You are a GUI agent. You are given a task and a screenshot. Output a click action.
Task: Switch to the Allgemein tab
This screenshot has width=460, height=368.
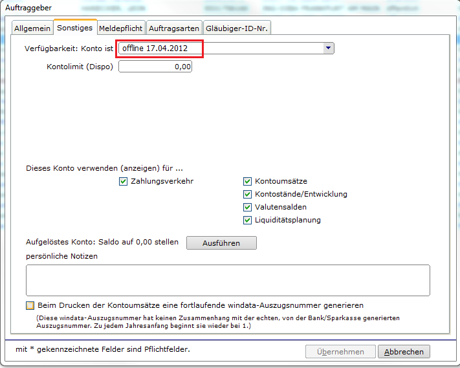[x=32, y=28]
